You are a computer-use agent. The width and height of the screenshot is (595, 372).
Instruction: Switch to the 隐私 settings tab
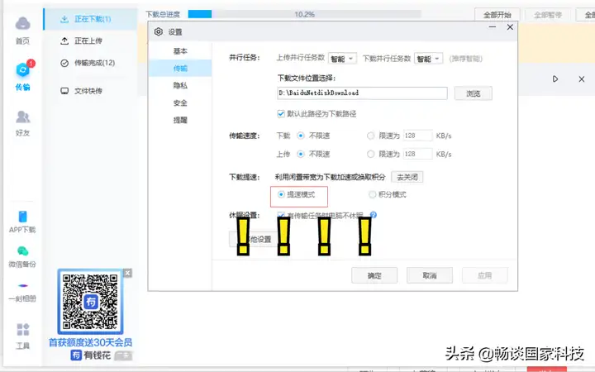pyautogui.click(x=180, y=85)
